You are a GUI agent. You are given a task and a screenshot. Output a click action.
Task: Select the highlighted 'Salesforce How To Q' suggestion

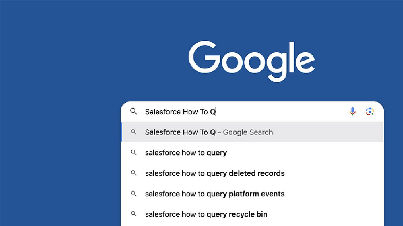pyautogui.click(x=180, y=132)
